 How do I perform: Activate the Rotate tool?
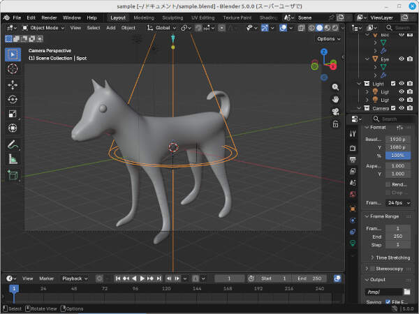point(13,100)
